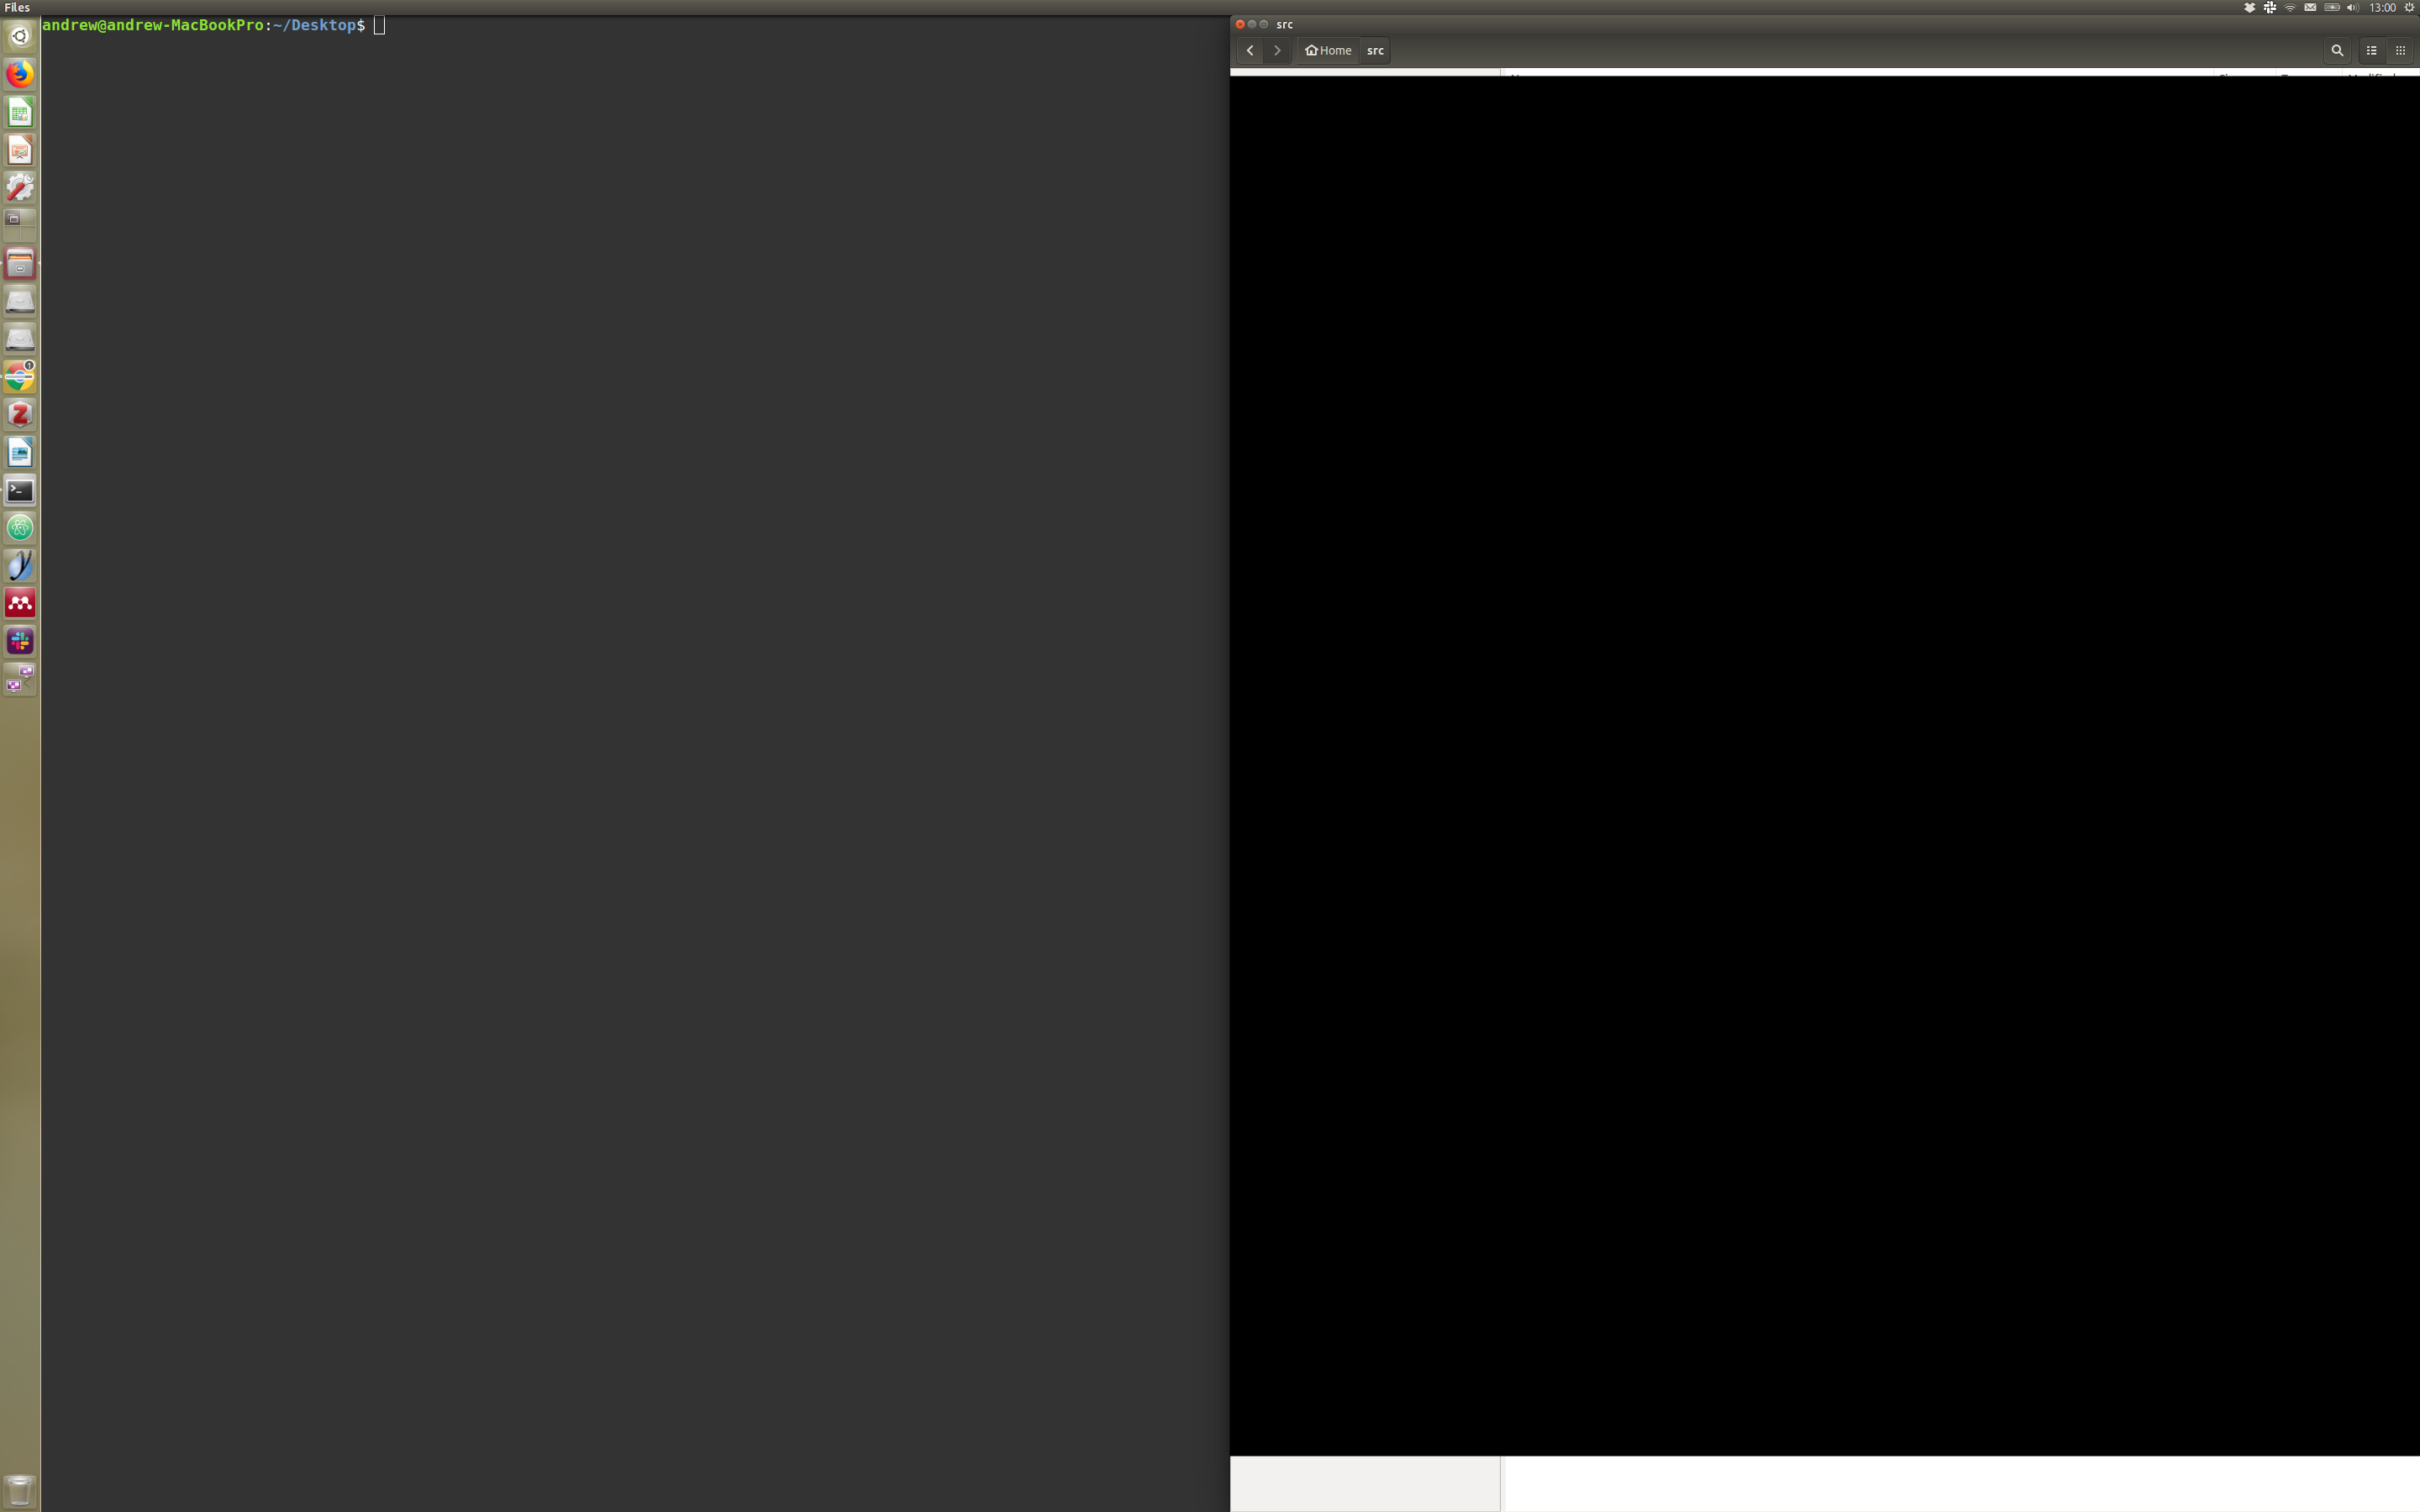This screenshot has height=1512, width=2420.
Task: Click the src path bar segment
Action: [x=1375, y=50]
